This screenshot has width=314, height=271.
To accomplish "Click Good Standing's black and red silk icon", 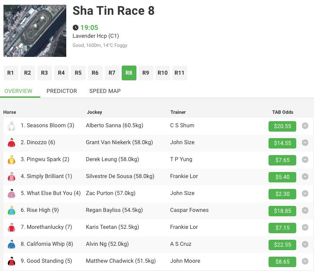I will point(11,261).
